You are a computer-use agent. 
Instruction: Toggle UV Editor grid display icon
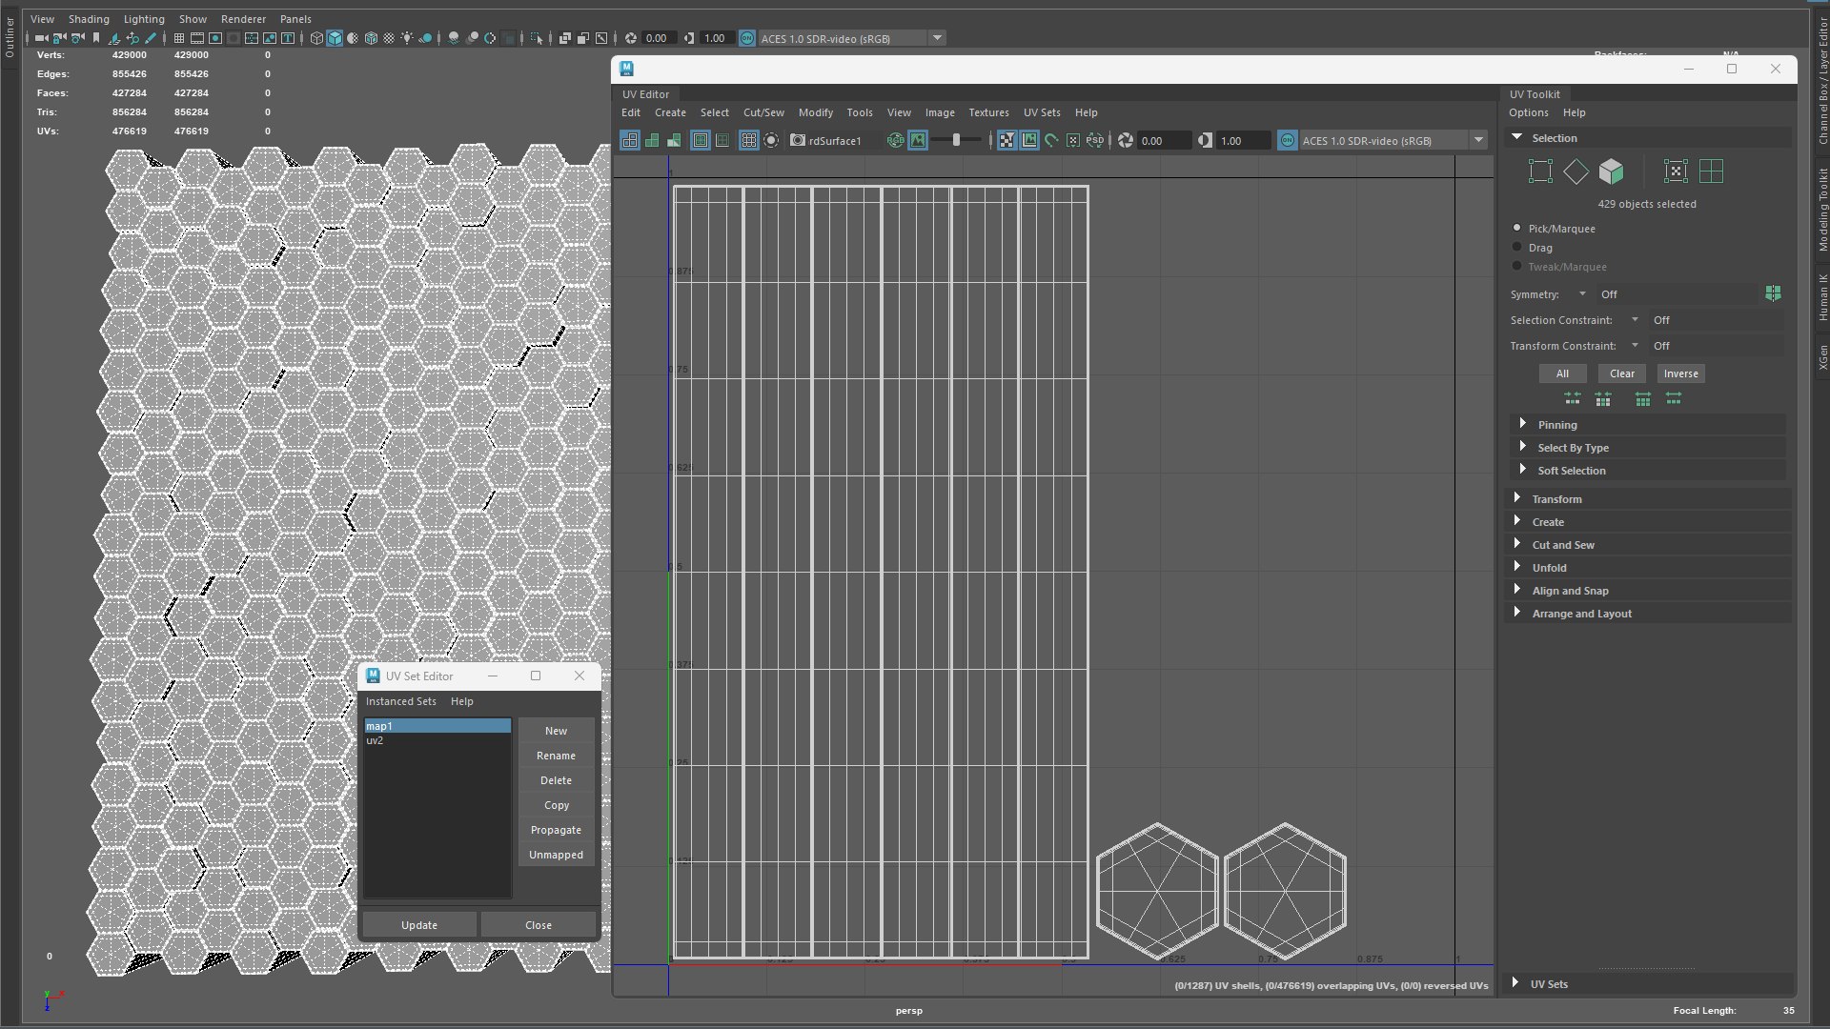coord(749,140)
